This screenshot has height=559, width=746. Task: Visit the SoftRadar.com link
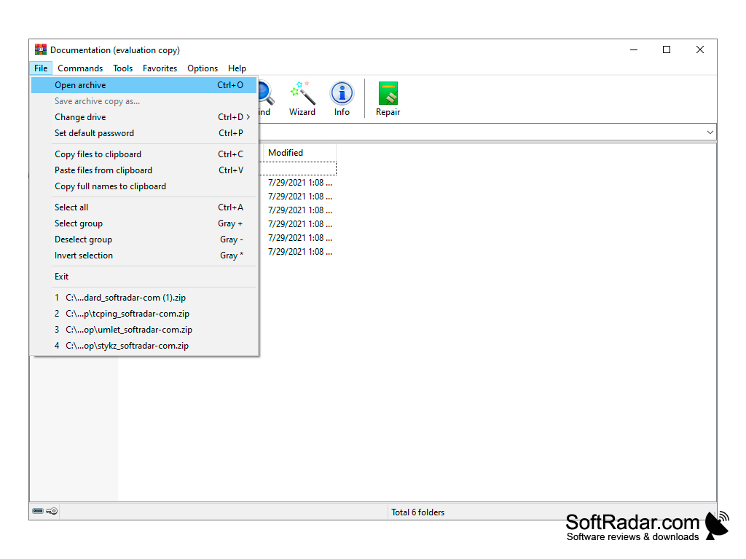click(631, 522)
